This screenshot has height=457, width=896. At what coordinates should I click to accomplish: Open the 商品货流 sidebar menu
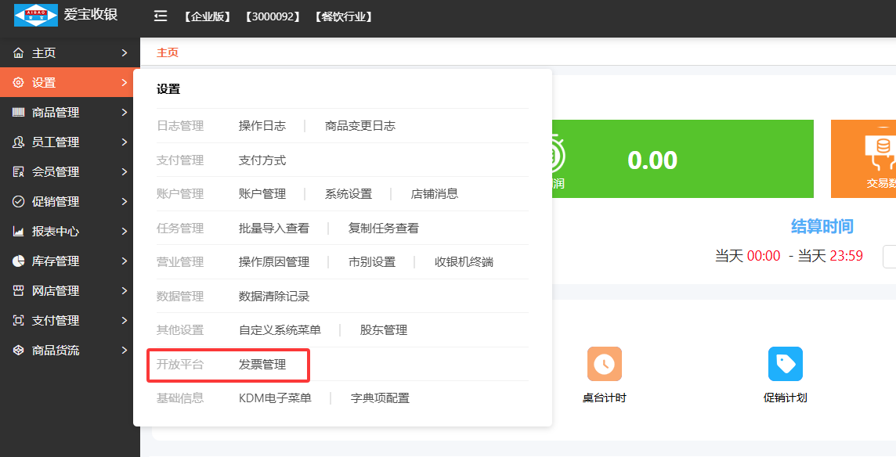pyautogui.click(x=55, y=351)
